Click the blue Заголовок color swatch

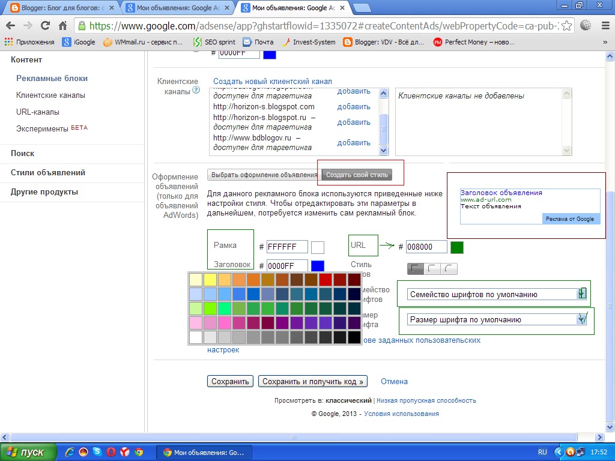pos(318,266)
